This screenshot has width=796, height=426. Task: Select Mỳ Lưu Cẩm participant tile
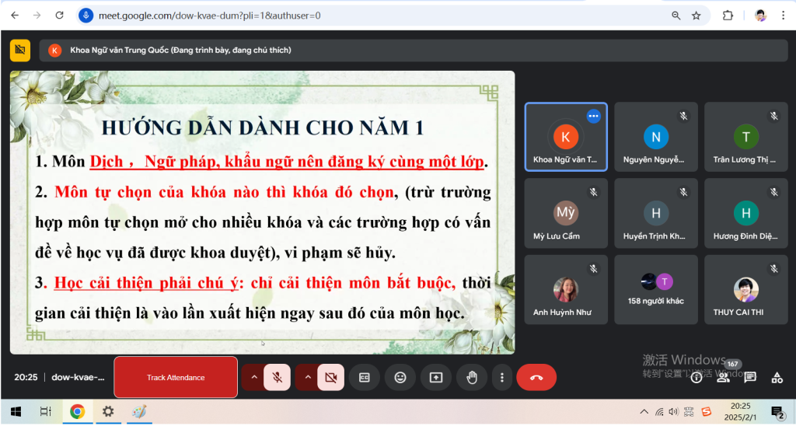click(x=566, y=213)
